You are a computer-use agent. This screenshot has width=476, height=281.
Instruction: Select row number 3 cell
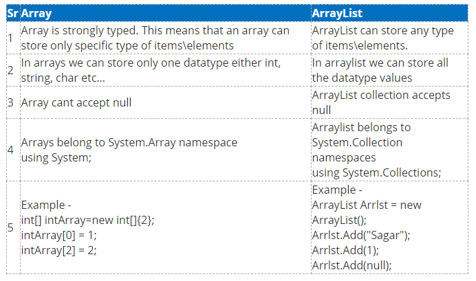coord(13,102)
